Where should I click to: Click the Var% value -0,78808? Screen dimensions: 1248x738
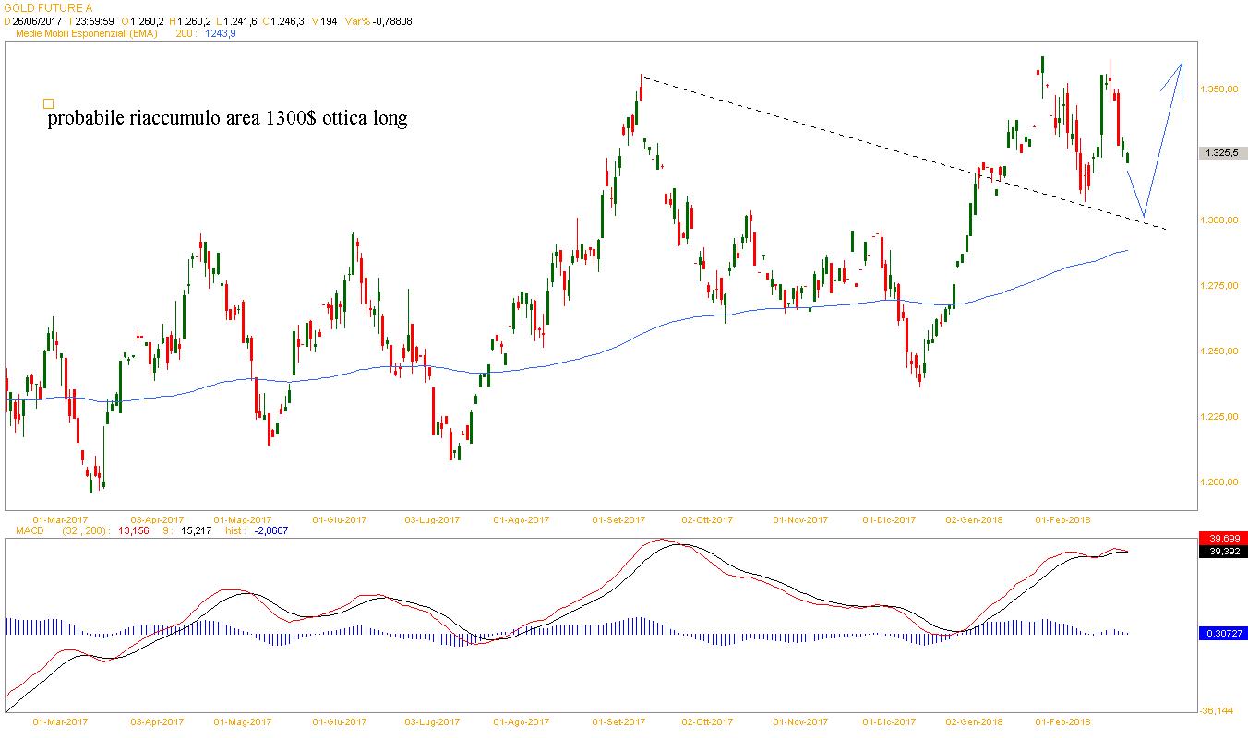pyautogui.click(x=391, y=20)
